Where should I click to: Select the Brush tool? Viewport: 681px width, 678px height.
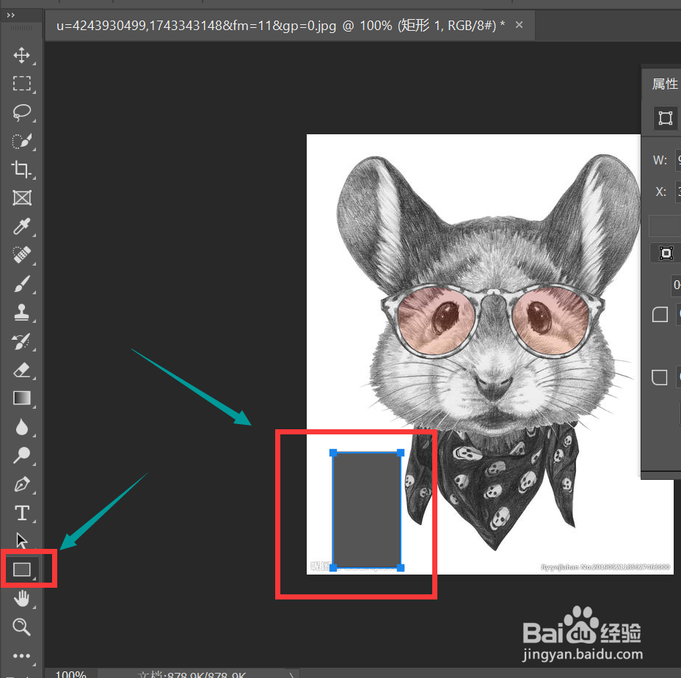coord(21,284)
